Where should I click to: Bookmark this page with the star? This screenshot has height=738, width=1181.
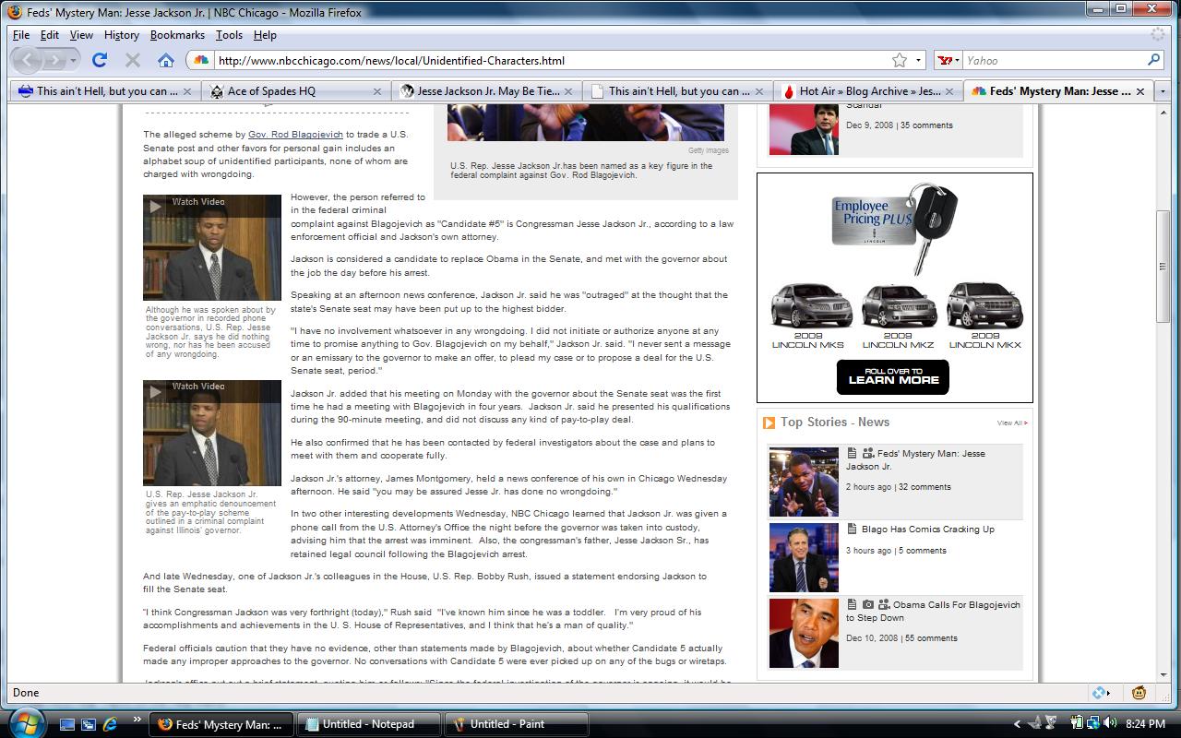click(x=900, y=60)
